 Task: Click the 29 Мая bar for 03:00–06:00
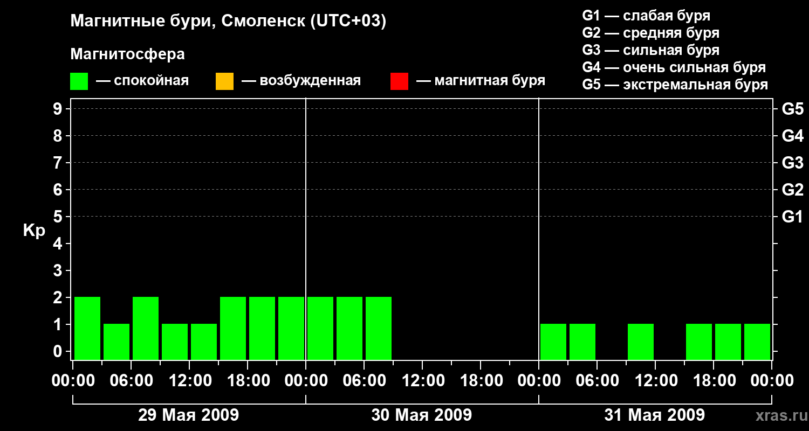(116, 342)
